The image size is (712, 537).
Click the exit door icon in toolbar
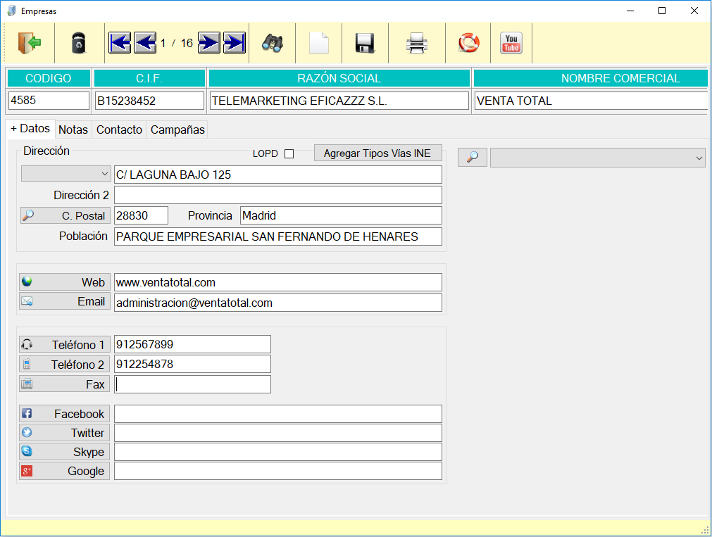click(x=30, y=43)
